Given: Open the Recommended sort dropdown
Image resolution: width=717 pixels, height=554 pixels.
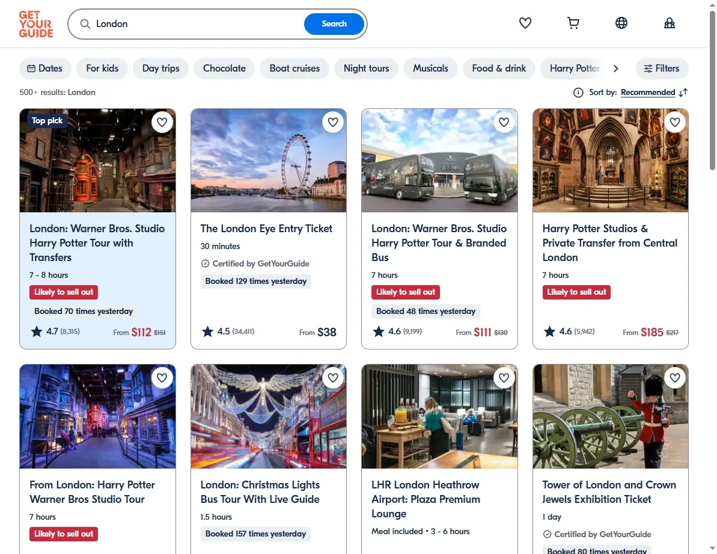Looking at the screenshot, I should click(647, 93).
